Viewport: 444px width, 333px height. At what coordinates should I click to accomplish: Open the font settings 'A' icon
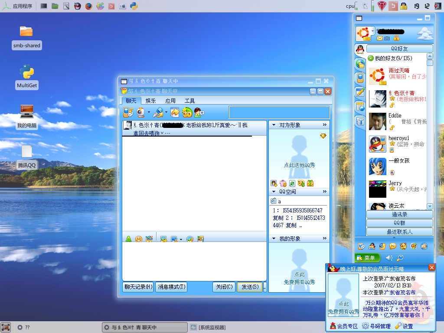click(128, 239)
